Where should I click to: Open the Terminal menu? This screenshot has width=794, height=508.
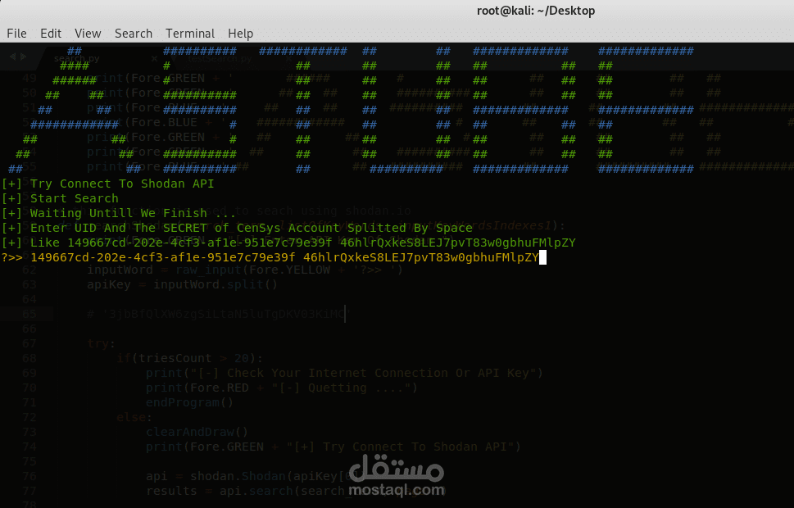click(190, 34)
